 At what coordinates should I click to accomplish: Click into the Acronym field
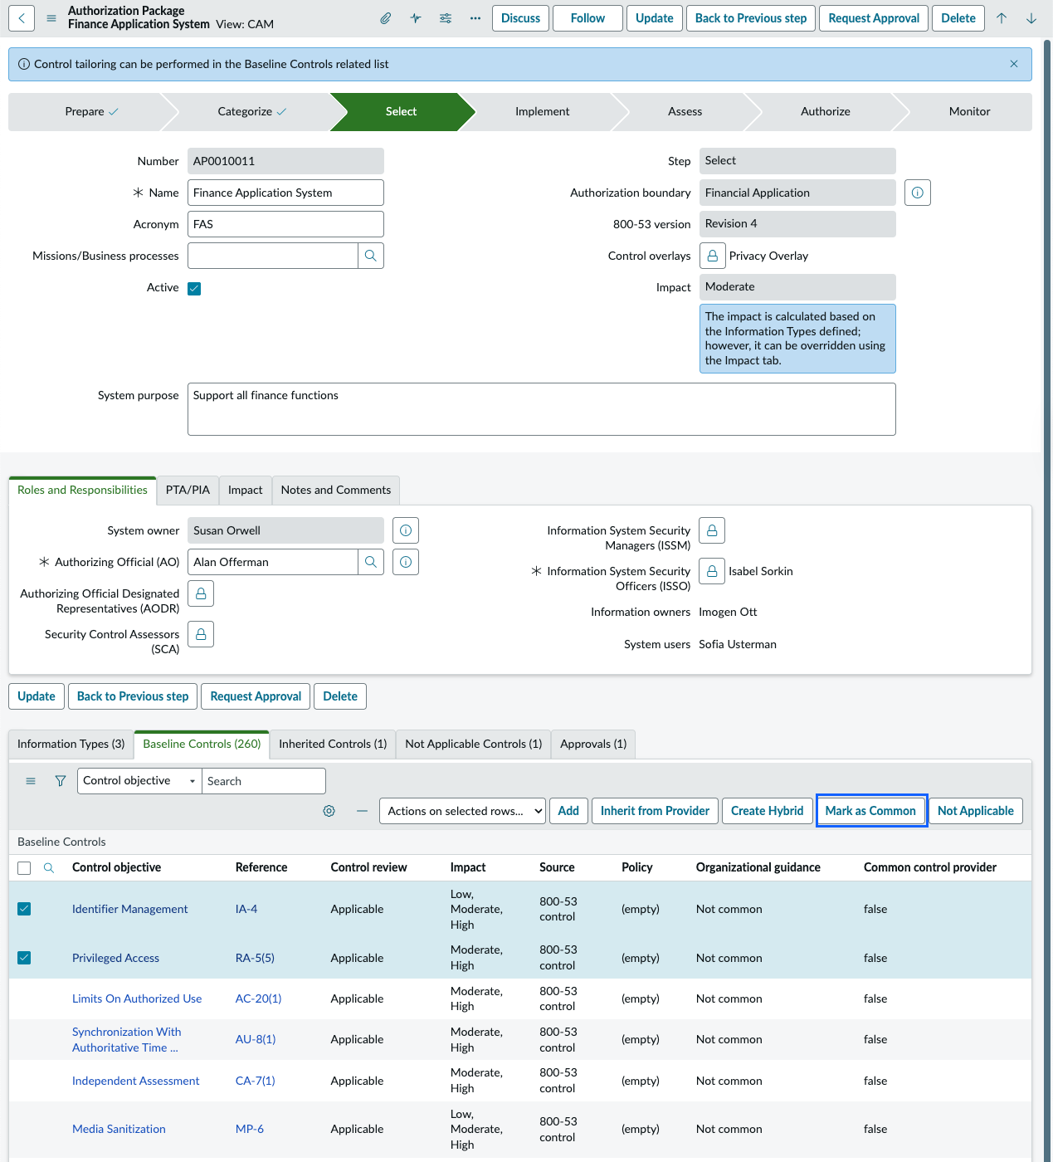coord(285,224)
